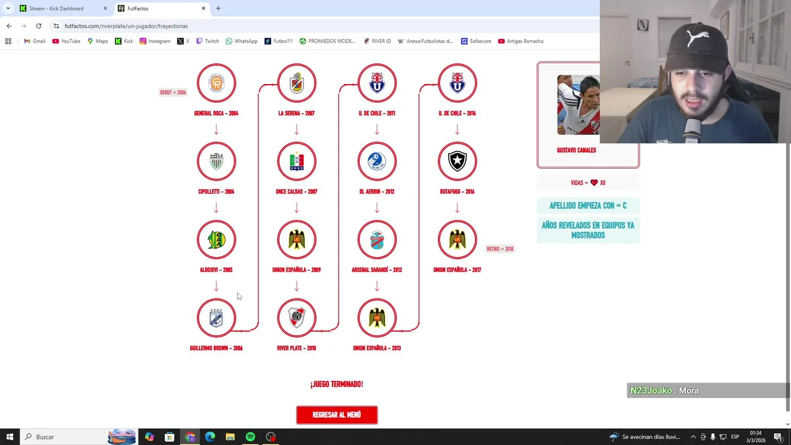Click the River Plate 2010 club badge

tap(297, 318)
